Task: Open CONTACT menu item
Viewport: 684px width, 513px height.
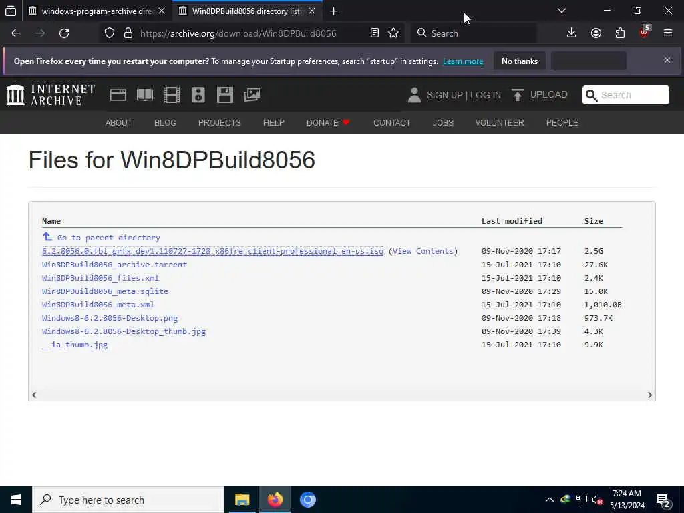Action: [x=392, y=123]
